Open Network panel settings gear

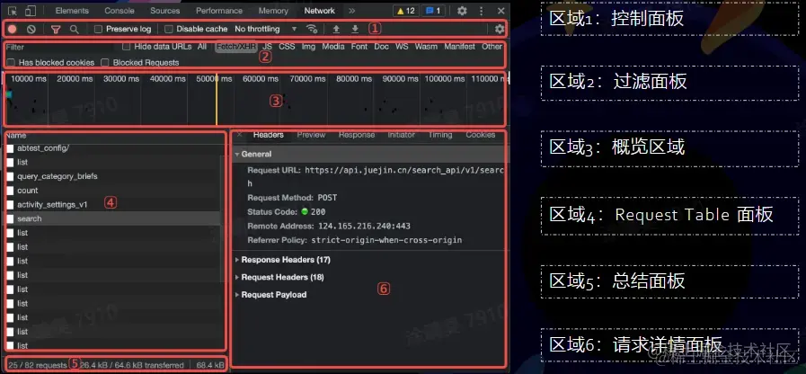pos(500,29)
